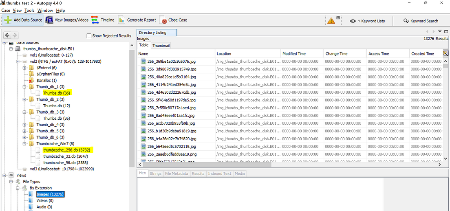This screenshot has height=211, width=450.
Task: Toggle the Show Rejected Results checkbox
Action: click(x=89, y=36)
